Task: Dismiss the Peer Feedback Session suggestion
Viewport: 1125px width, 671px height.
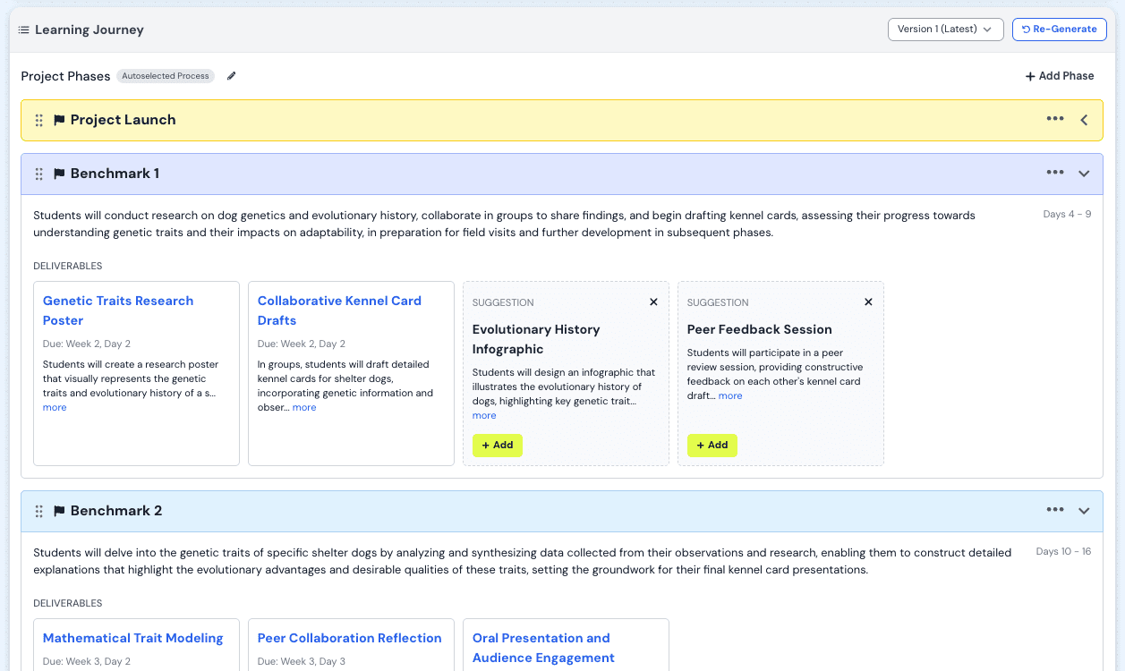Action: point(868,302)
